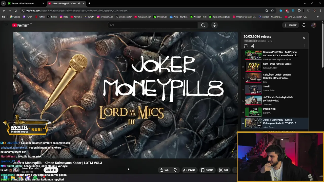Open the Streamer Content M... bookmark
The height and width of the screenshot is (182, 324).
click(244, 17)
